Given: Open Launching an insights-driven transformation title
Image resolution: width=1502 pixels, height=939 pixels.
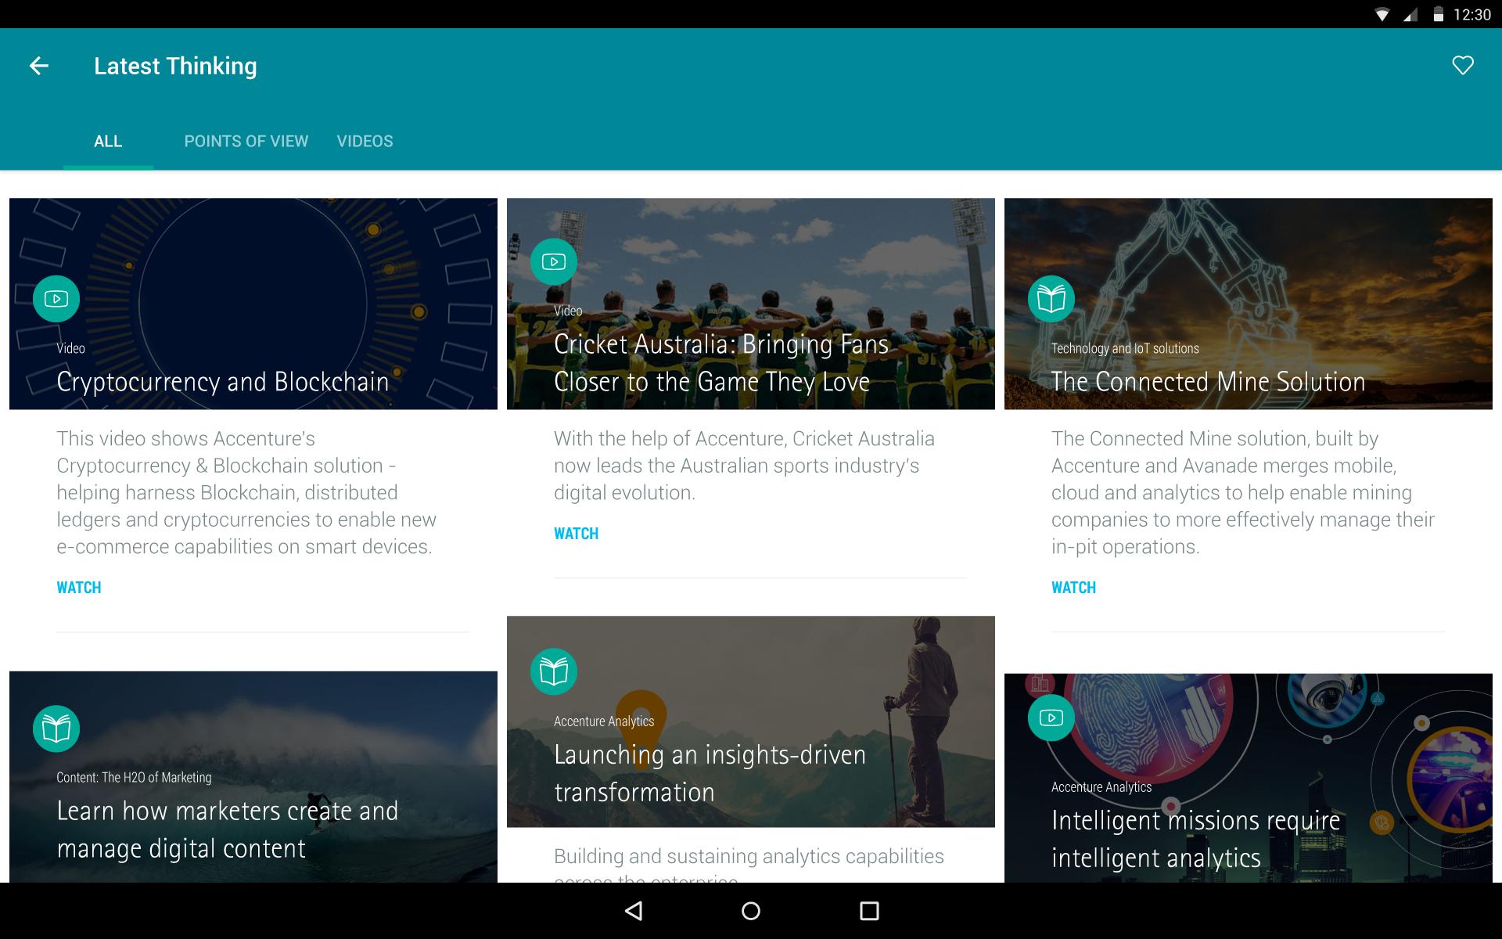Looking at the screenshot, I should tap(710, 773).
